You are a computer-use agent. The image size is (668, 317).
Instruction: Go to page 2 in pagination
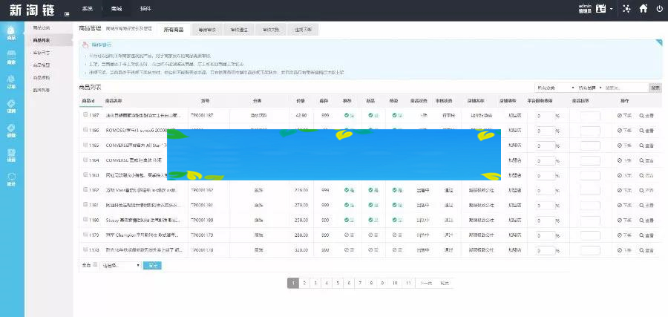click(x=305, y=283)
